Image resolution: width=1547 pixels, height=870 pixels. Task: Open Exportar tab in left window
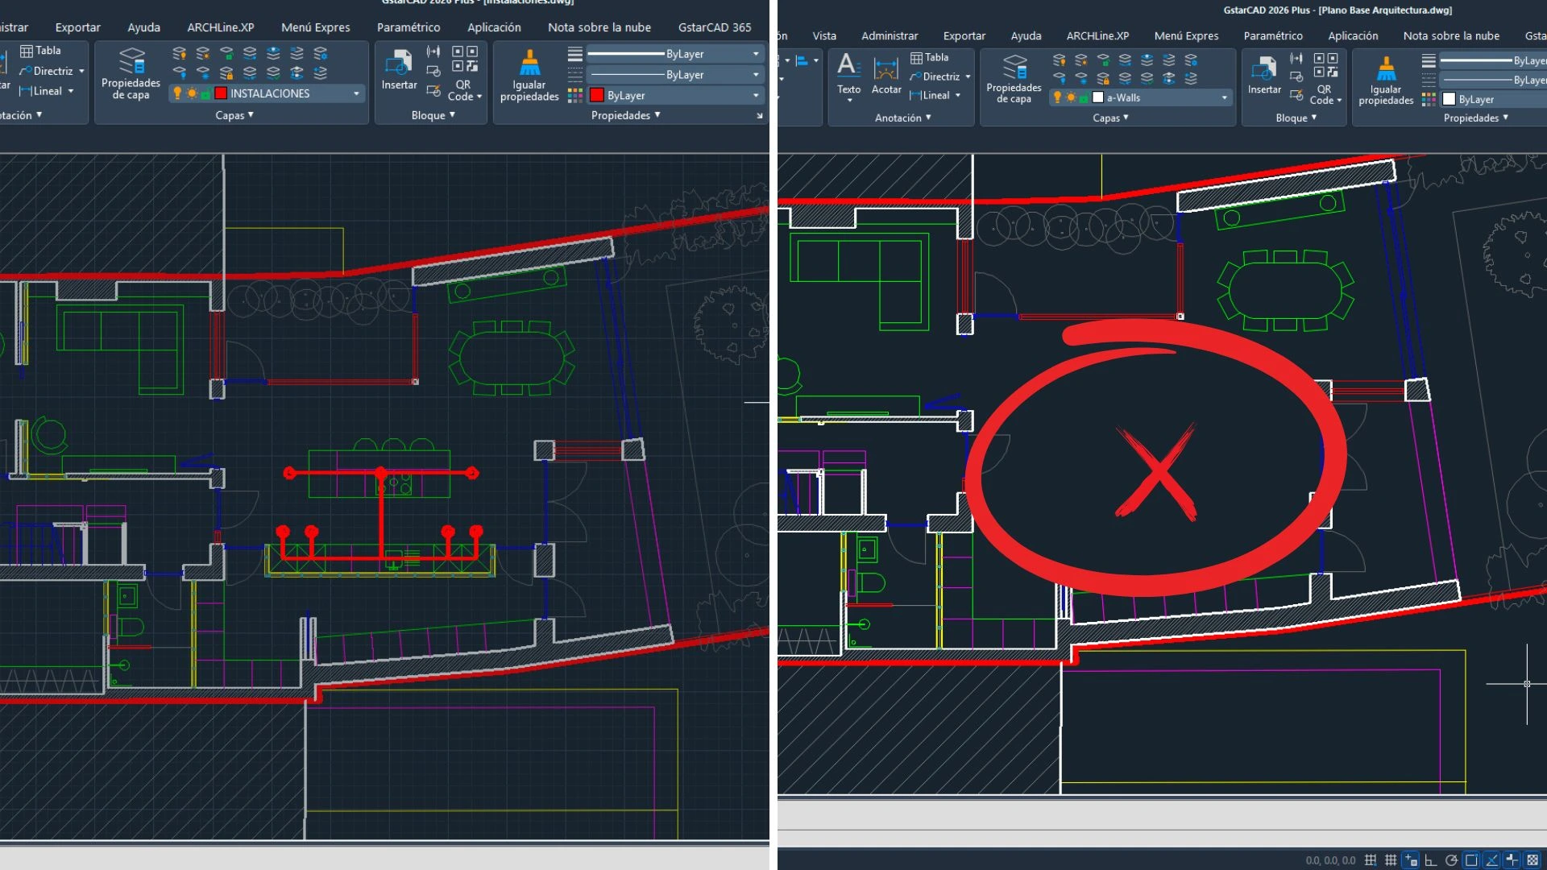[77, 27]
